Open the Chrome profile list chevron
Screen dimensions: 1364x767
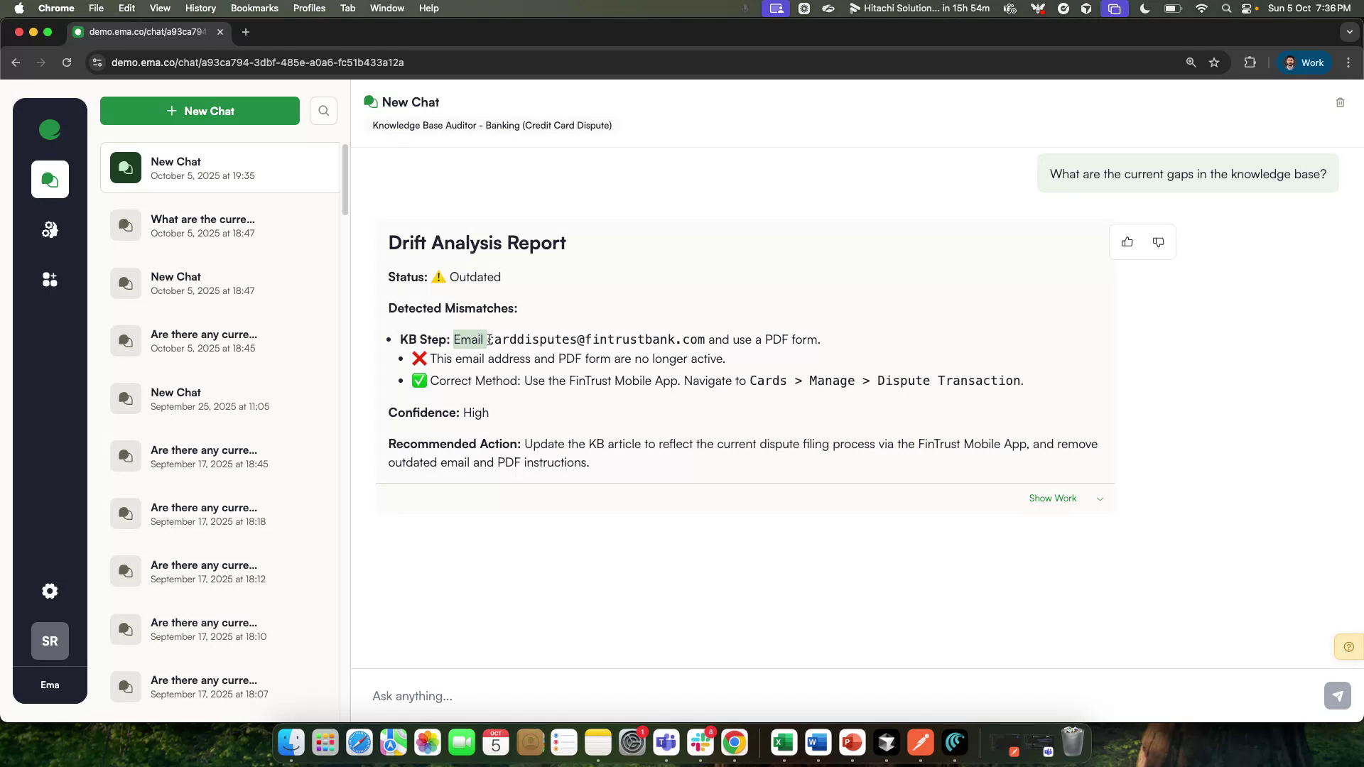pos(1349,32)
